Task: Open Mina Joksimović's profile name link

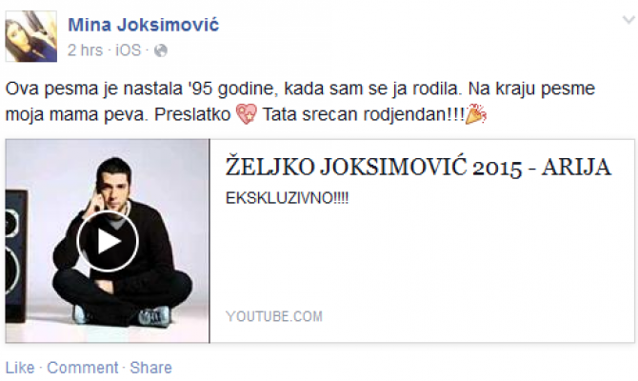Action: coord(143,25)
